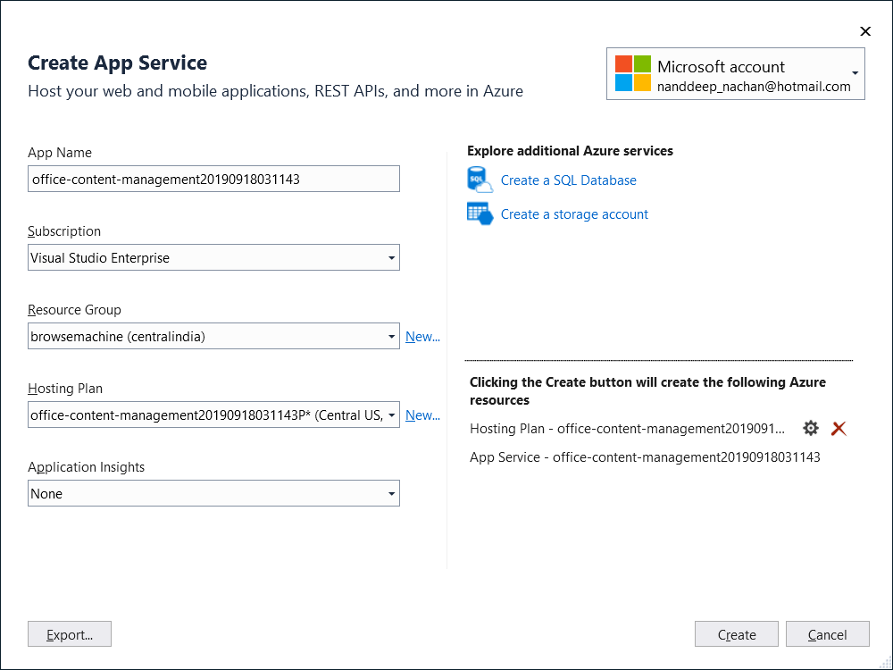Click New link beside Hosting Plan
The width and height of the screenshot is (893, 670).
pyautogui.click(x=422, y=415)
